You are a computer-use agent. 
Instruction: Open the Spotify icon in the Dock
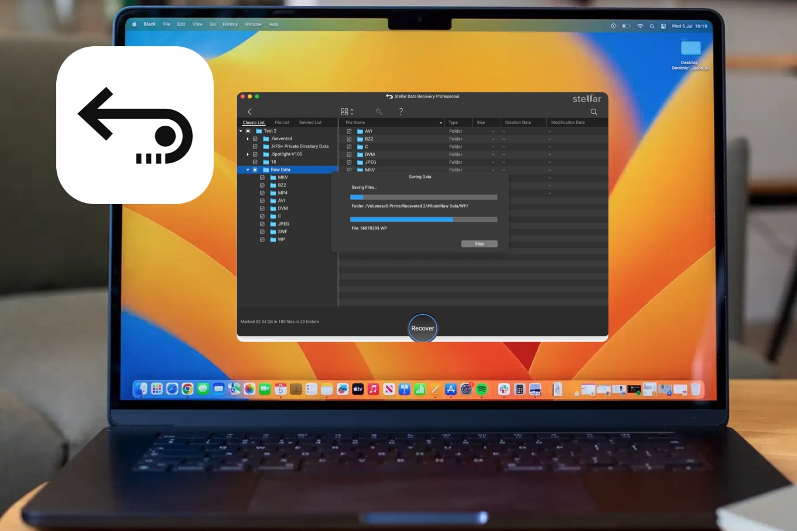[482, 389]
